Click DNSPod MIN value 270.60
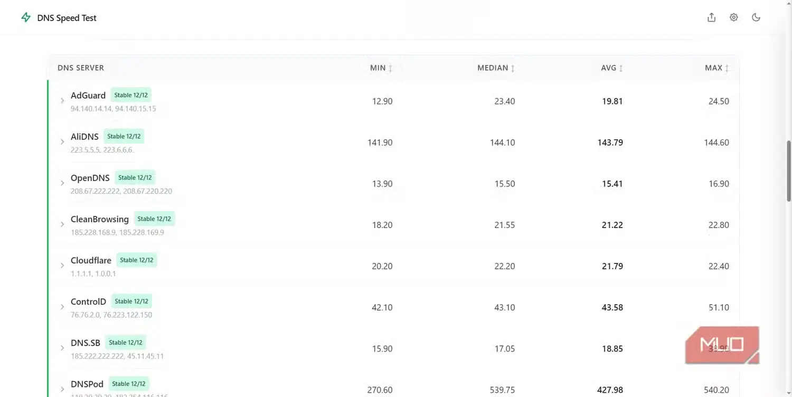The image size is (792, 397). [380, 390]
